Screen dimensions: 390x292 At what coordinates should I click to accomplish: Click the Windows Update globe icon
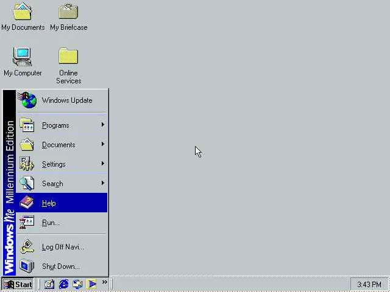[x=27, y=100]
